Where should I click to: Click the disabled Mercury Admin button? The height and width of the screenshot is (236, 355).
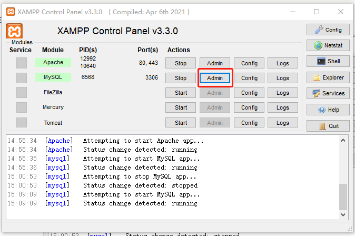coord(214,107)
